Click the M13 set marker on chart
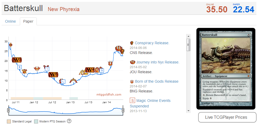This screenshot has height=129, width=258. 53,75
